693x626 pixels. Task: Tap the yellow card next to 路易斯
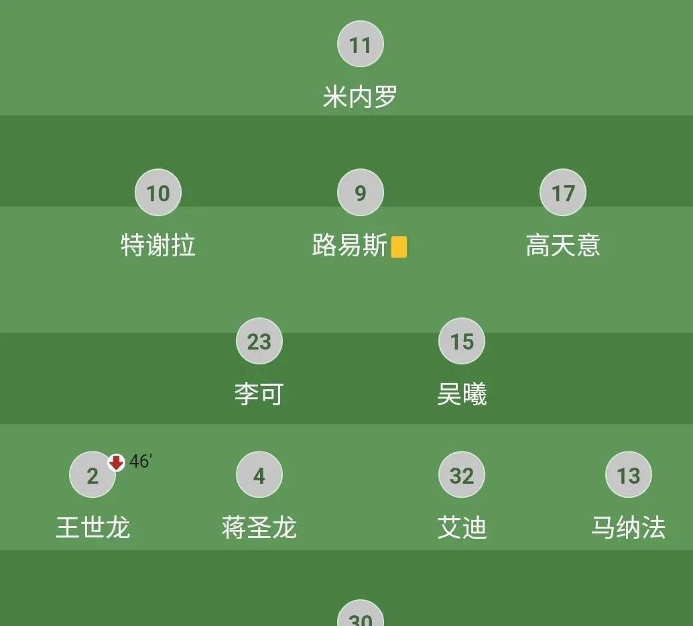(x=399, y=247)
